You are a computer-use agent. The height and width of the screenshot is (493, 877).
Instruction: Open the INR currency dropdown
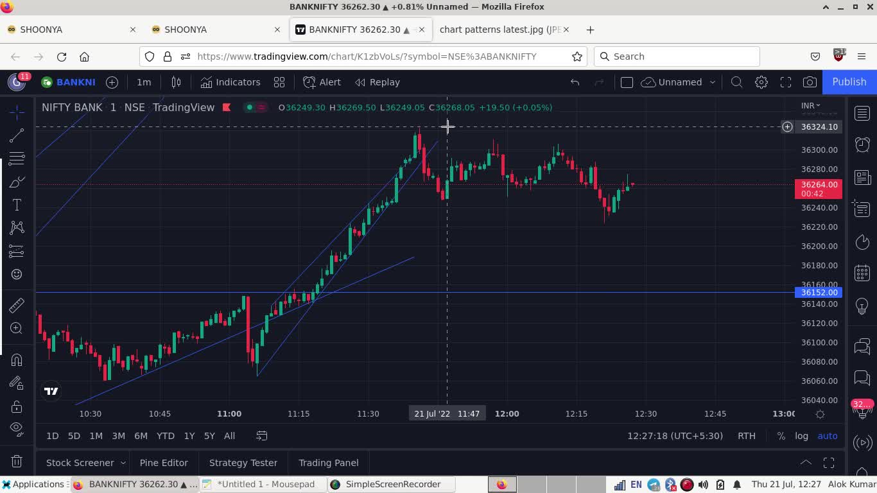[810, 105]
